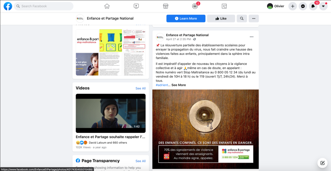Click the plus Create button
This screenshot has width=331, height=171.
pos(292,6)
